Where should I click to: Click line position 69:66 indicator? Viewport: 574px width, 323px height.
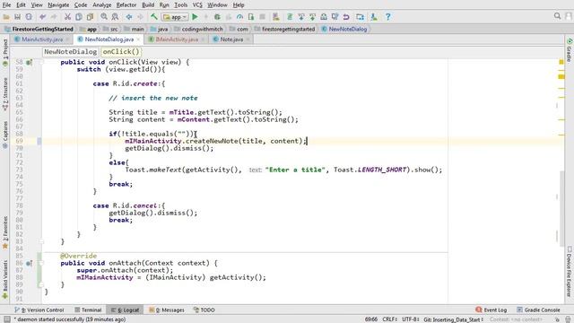pyautogui.click(x=370, y=319)
